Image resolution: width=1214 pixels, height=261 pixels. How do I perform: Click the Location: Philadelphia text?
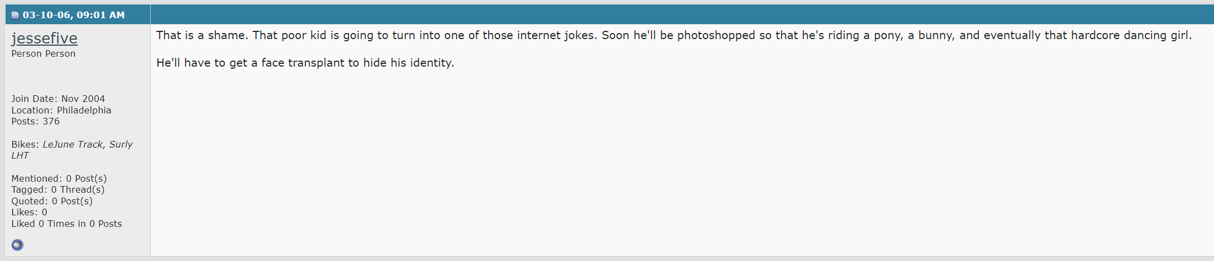point(61,110)
